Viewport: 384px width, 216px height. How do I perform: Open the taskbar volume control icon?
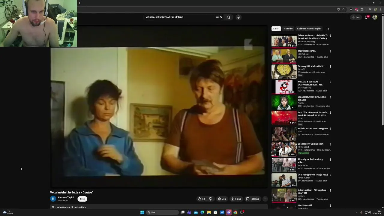(x=370, y=212)
